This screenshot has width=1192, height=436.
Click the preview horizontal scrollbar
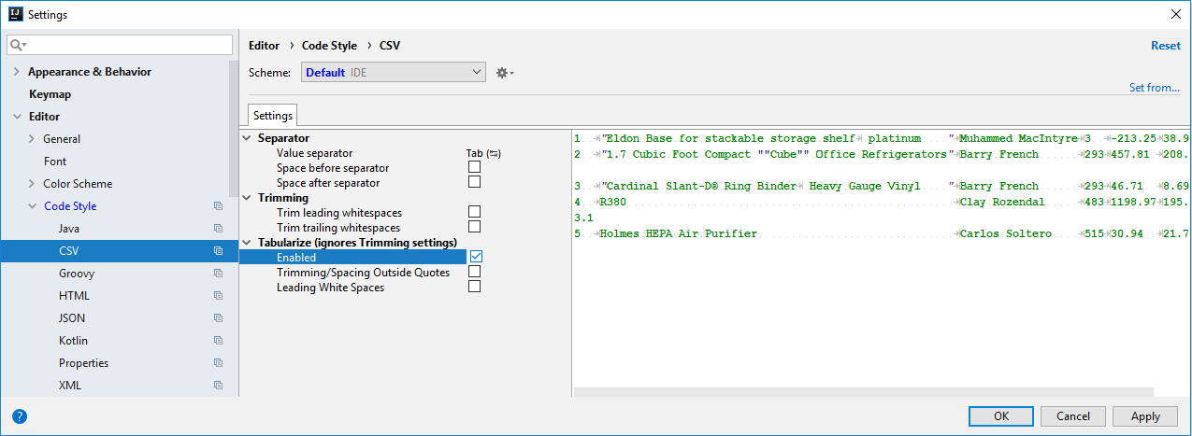coord(863,392)
